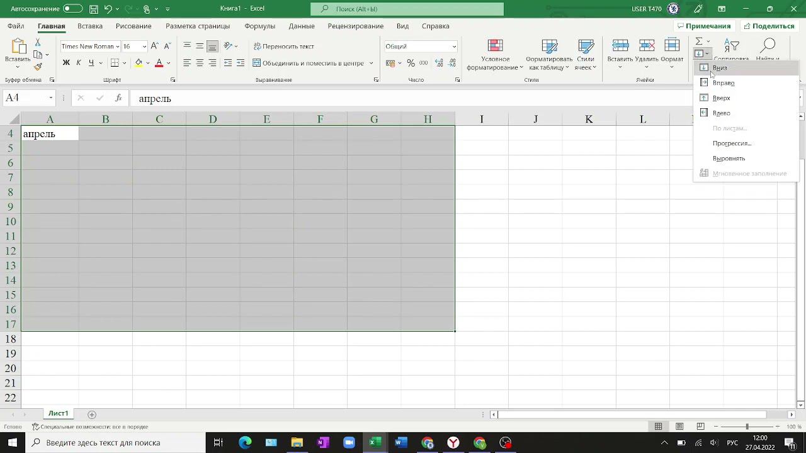Click the center horizontal alignment icon
806x453 pixels.
[x=200, y=63]
